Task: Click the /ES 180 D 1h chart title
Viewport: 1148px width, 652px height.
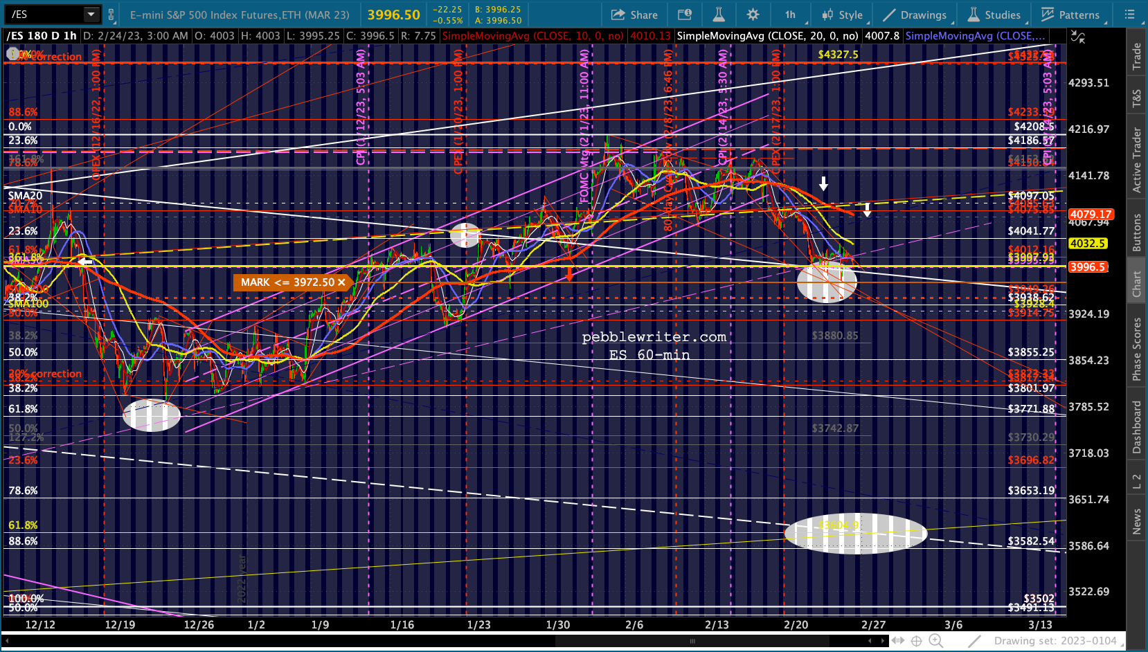Action: (42, 36)
